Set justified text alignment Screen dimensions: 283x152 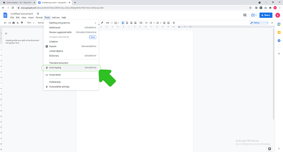(x=135, y=23)
